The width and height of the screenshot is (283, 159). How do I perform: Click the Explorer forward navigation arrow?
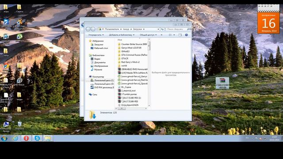click(93, 29)
